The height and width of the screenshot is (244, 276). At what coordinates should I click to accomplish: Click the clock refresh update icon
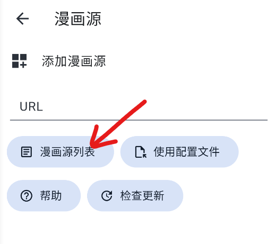click(x=107, y=196)
